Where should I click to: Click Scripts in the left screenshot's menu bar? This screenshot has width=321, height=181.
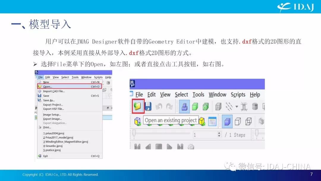[98, 77]
